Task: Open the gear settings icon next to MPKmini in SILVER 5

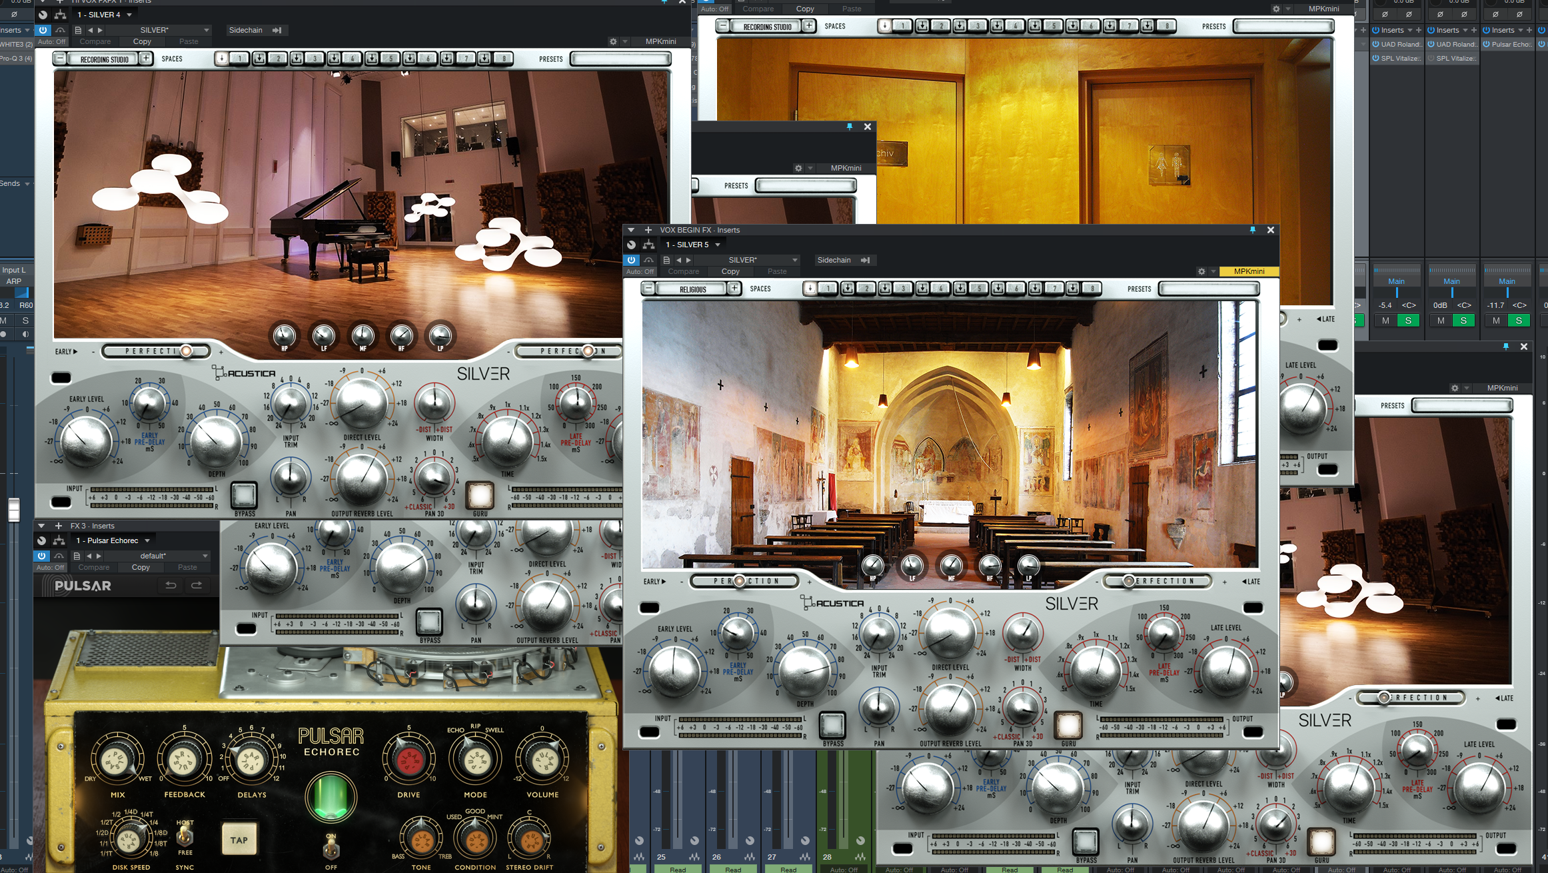Action: (x=1201, y=271)
